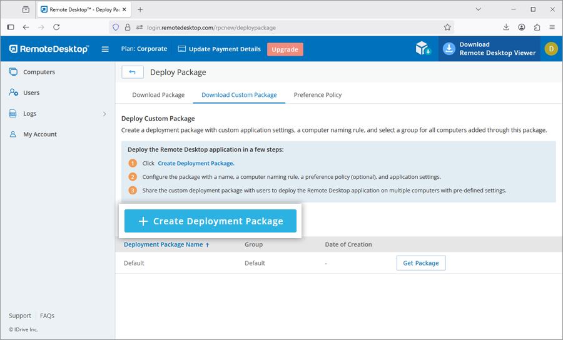The image size is (563, 340).
Task: Click the orange Upgrade button
Action: tap(285, 49)
